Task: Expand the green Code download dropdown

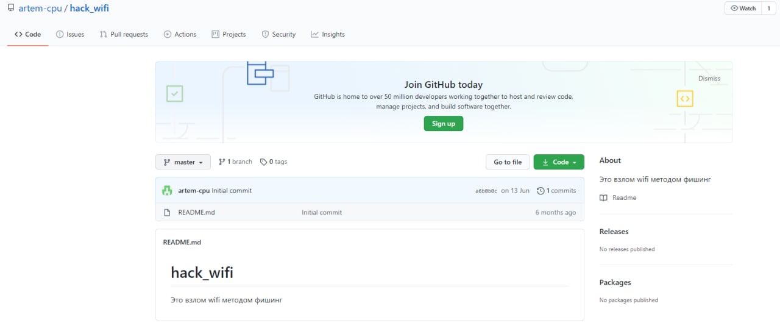Action: [559, 162]
